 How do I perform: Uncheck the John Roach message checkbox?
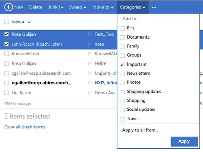click(x=6, y=44)
